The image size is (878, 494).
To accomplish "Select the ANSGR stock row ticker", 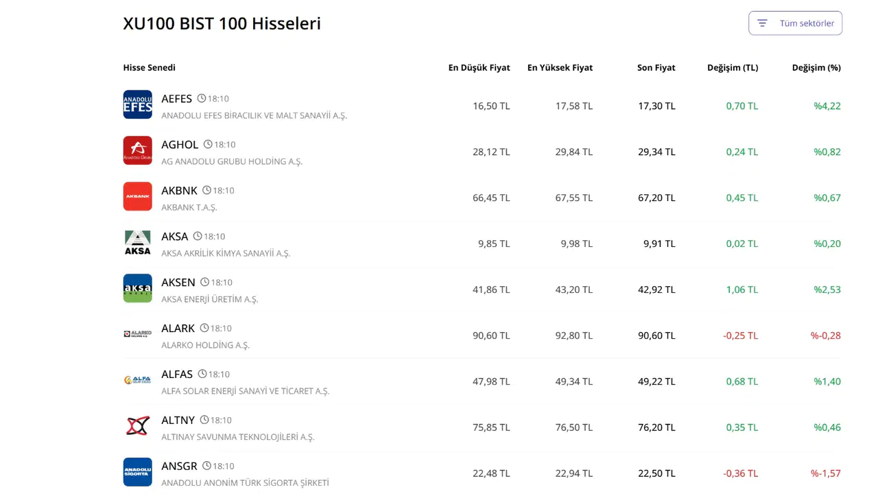I will tap(179, 467).
